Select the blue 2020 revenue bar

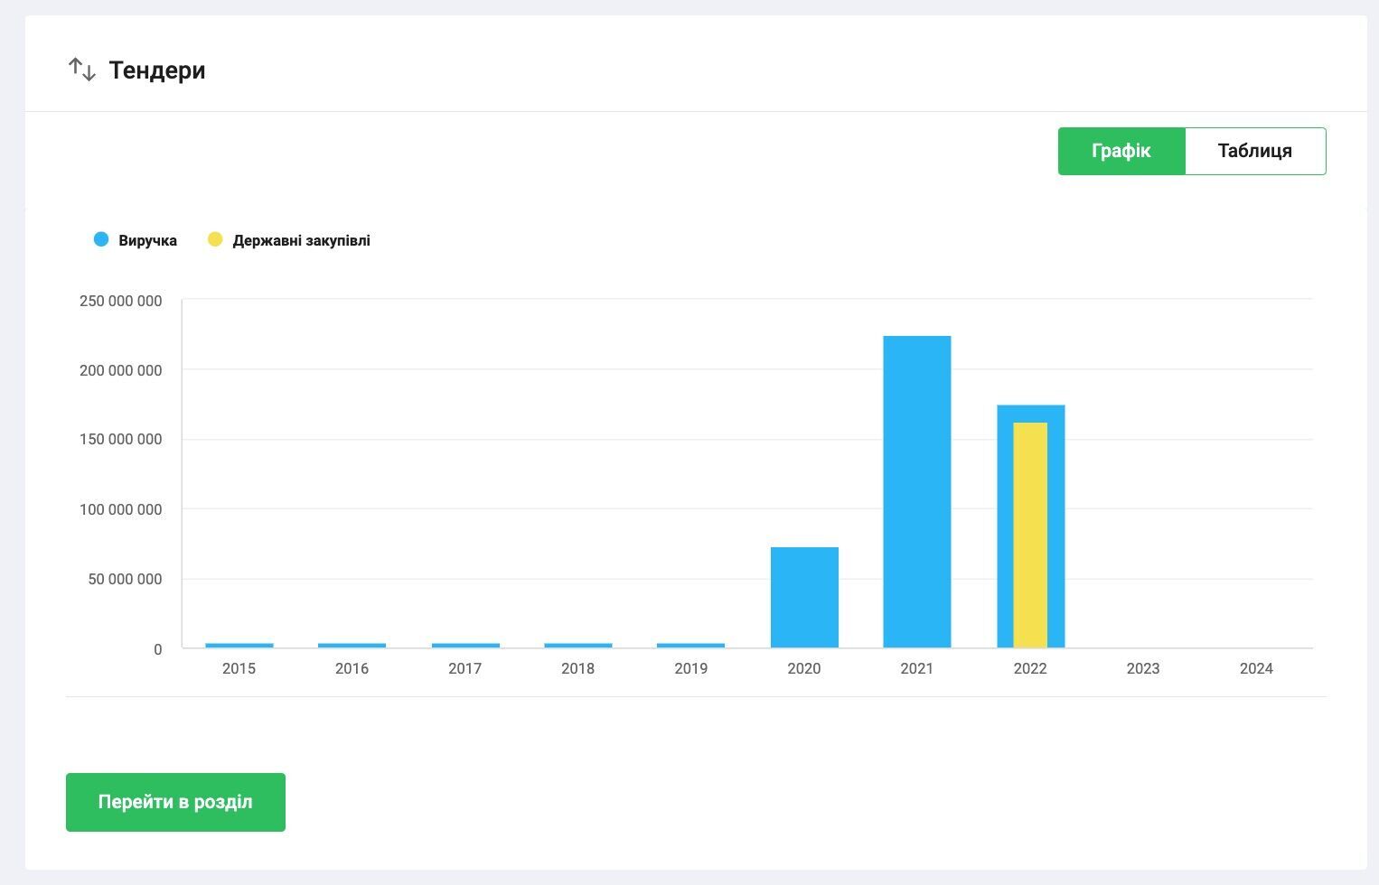(804, 598)
